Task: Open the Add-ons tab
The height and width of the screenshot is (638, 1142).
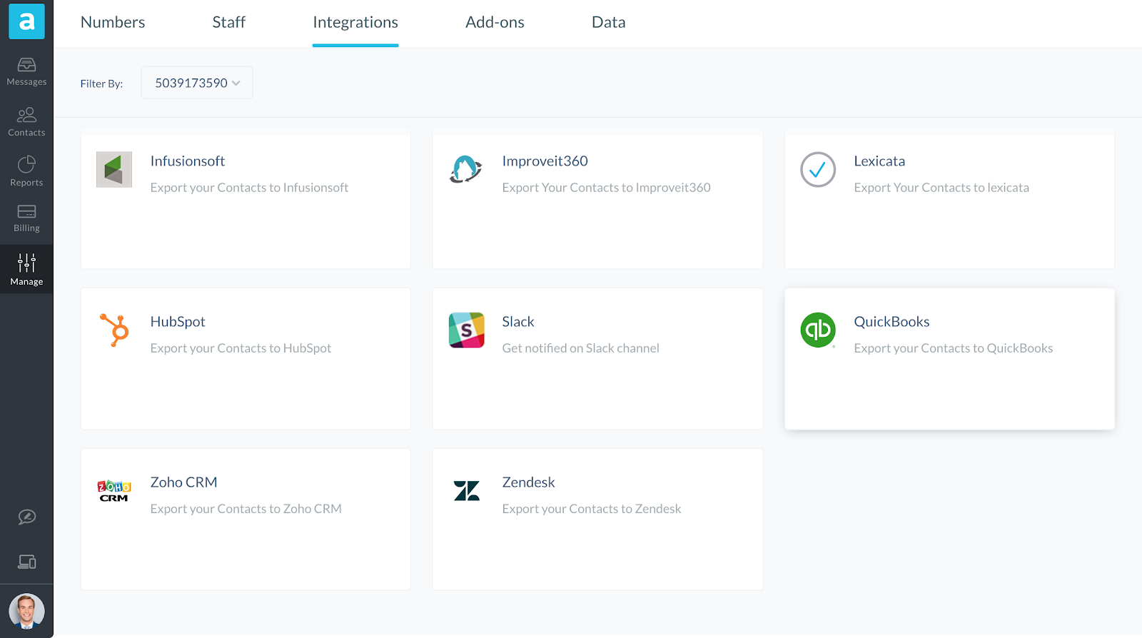Action: (495, 22)
